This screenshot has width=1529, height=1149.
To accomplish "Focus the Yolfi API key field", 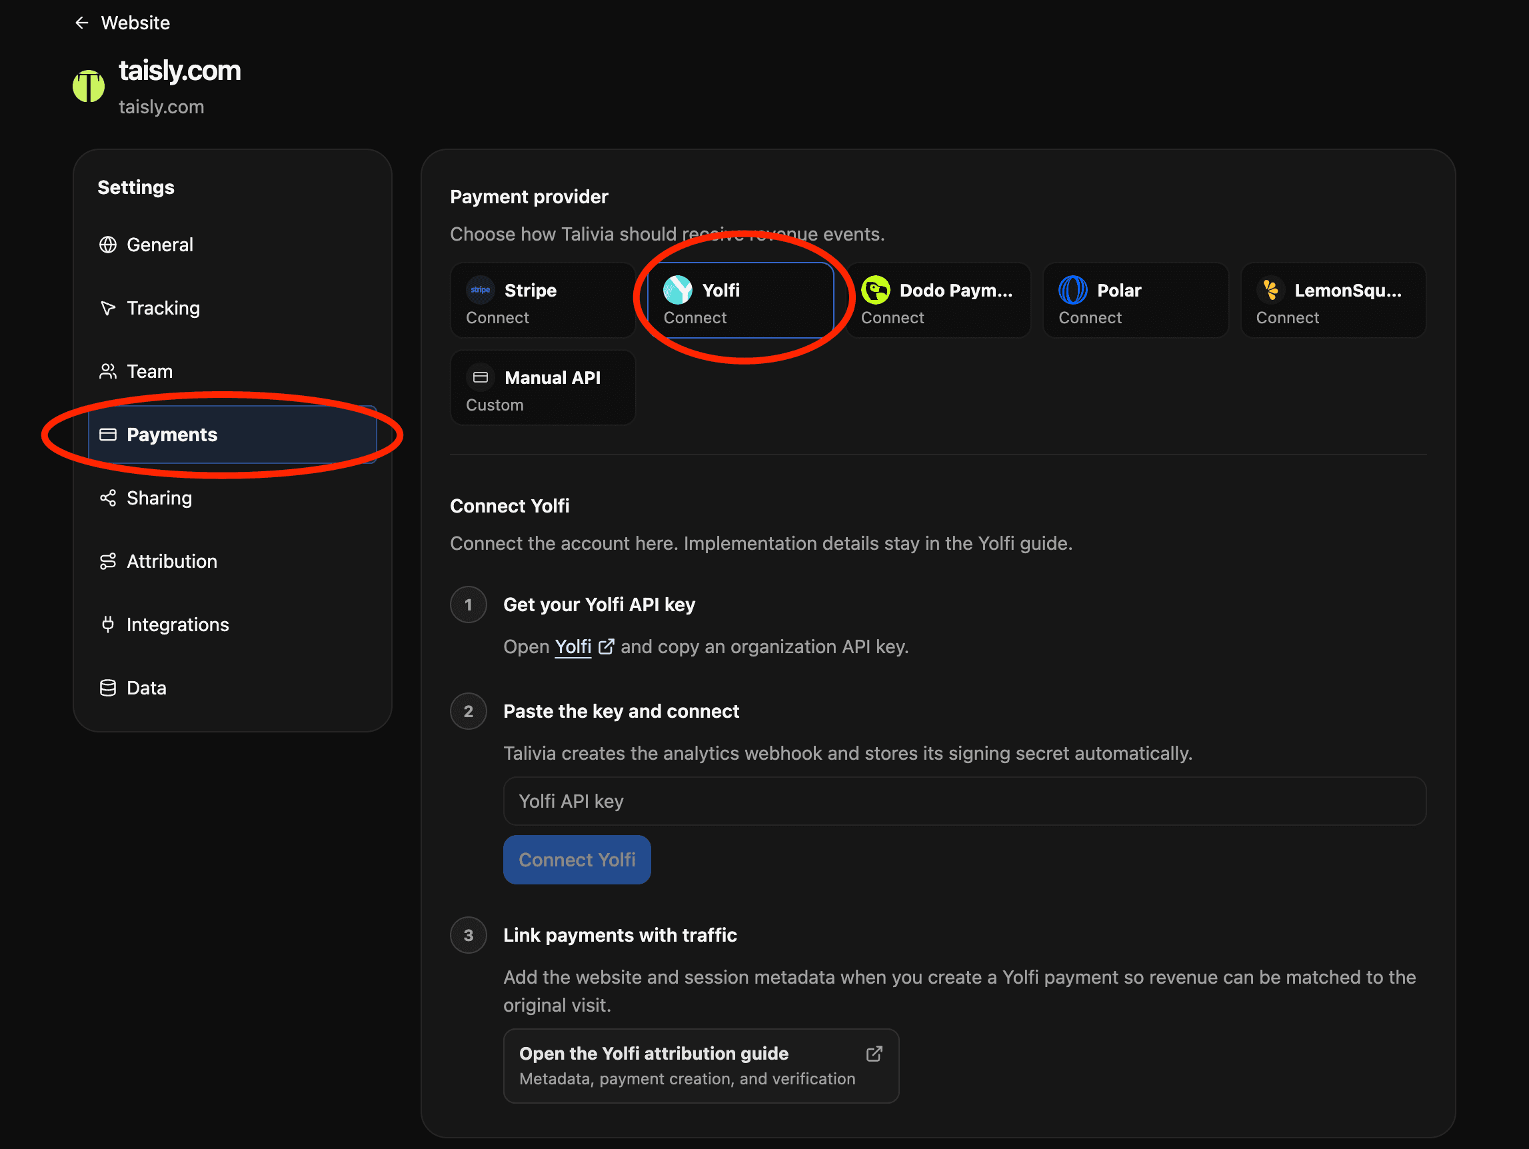I will (964, 801).
